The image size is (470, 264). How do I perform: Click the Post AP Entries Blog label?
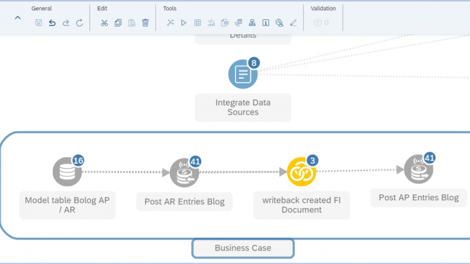418,198
